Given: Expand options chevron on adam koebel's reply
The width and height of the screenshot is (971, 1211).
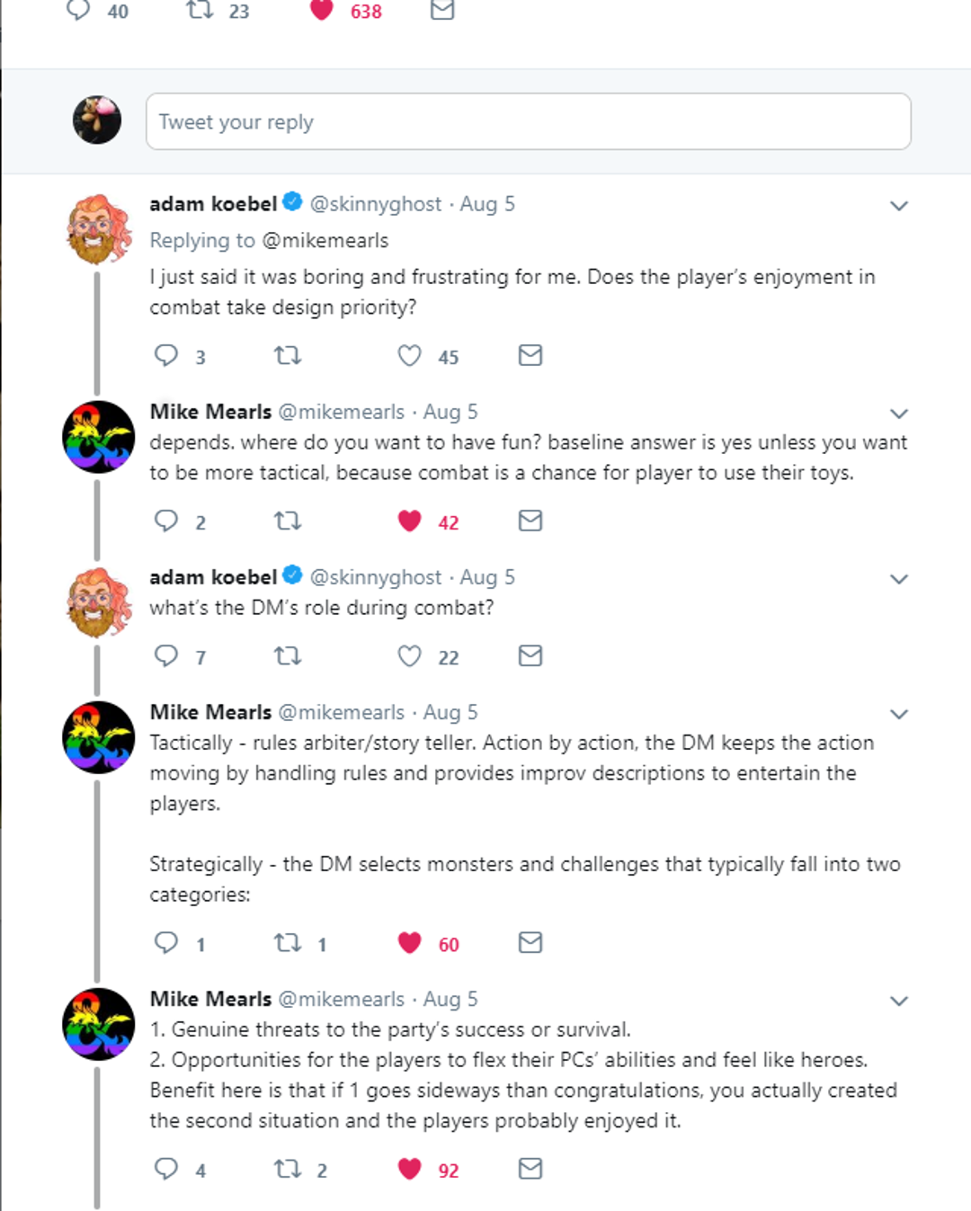Looking at the screenshot, I should 898,206.
